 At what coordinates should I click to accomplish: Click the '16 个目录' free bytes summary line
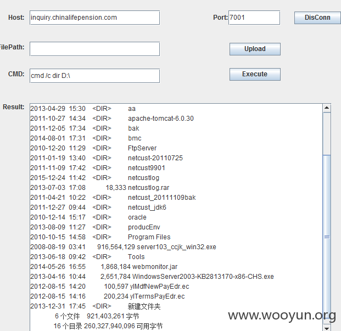pyautogui.click(x=108, y=326)
